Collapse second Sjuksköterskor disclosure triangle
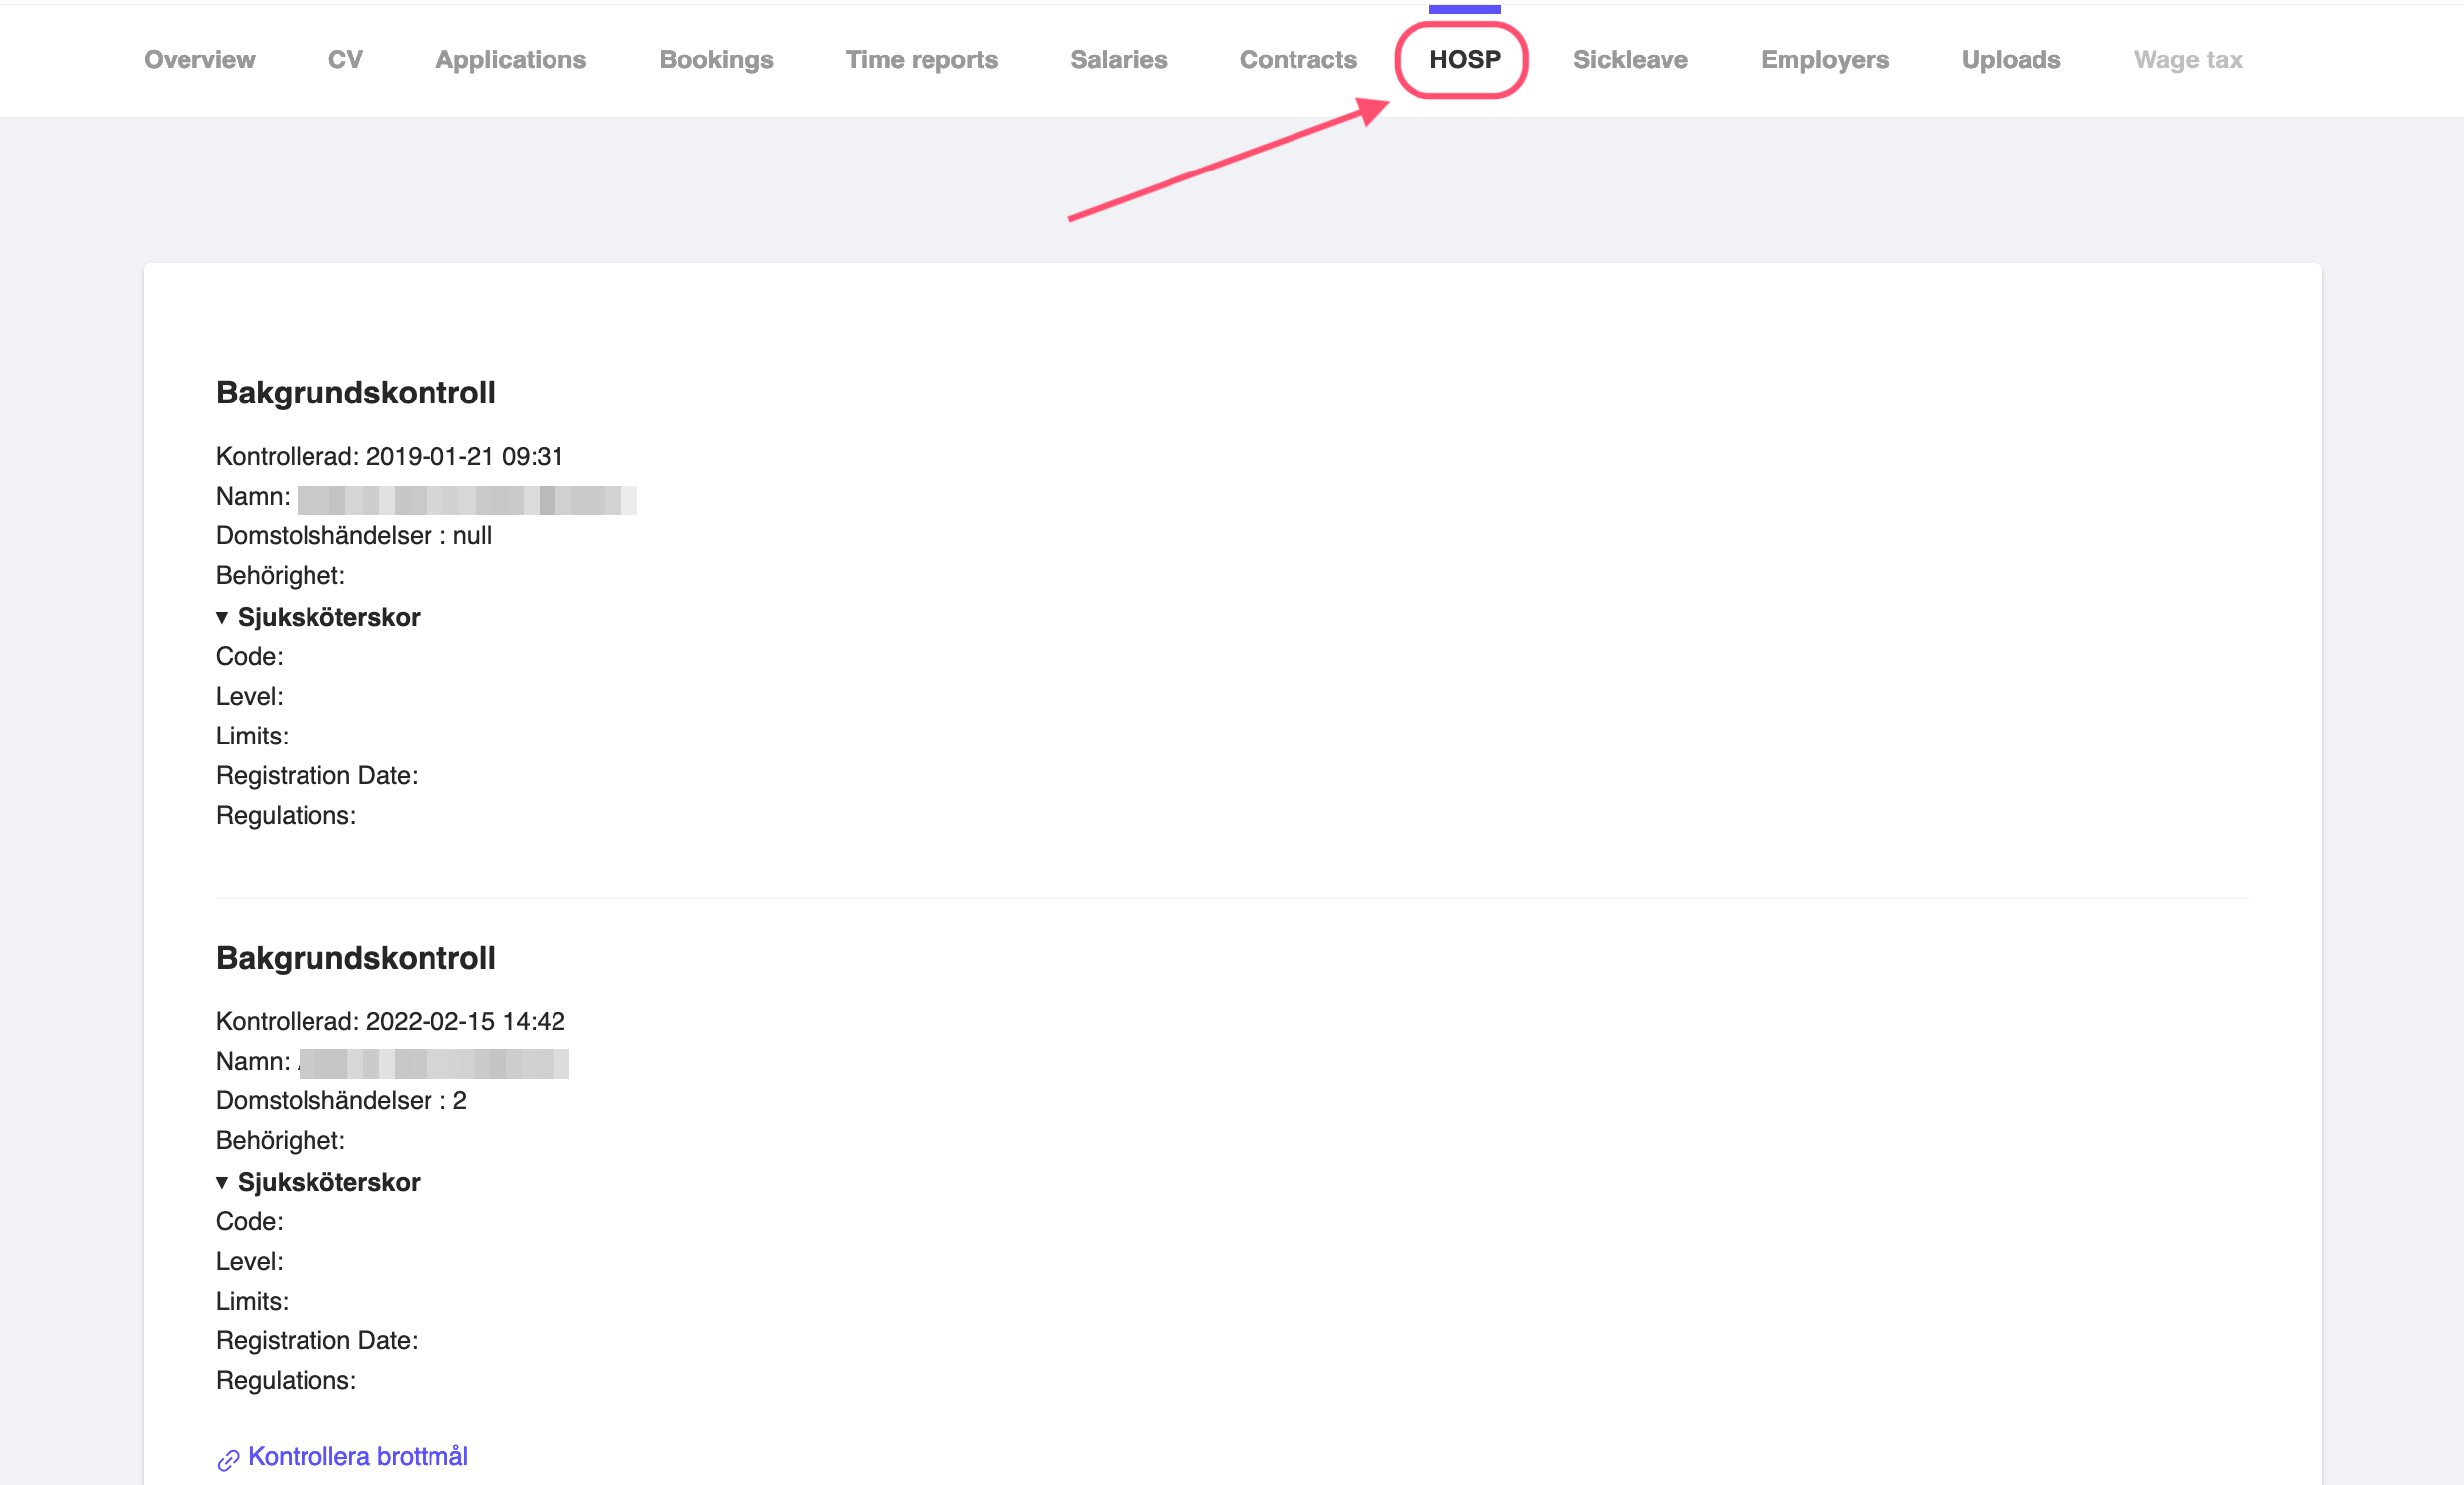The width and height of the screenshot is (2464, 1485). (x=222, y=1183)
